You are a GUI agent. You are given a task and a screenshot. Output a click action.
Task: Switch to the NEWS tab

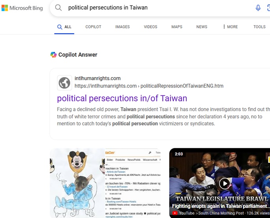click(x=202, y=27)
